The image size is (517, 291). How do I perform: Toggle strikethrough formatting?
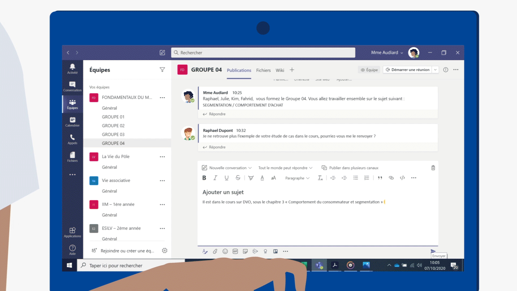pyautogui.click(x=238, y=178)
